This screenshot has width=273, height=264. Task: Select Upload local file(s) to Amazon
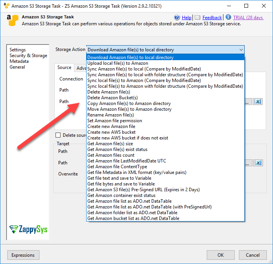[165, 63]
